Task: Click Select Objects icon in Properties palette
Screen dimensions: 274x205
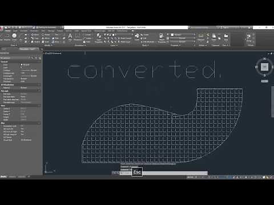Action: (37, 58)
